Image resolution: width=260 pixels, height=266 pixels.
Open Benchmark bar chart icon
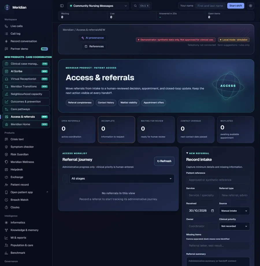point(6,253)
